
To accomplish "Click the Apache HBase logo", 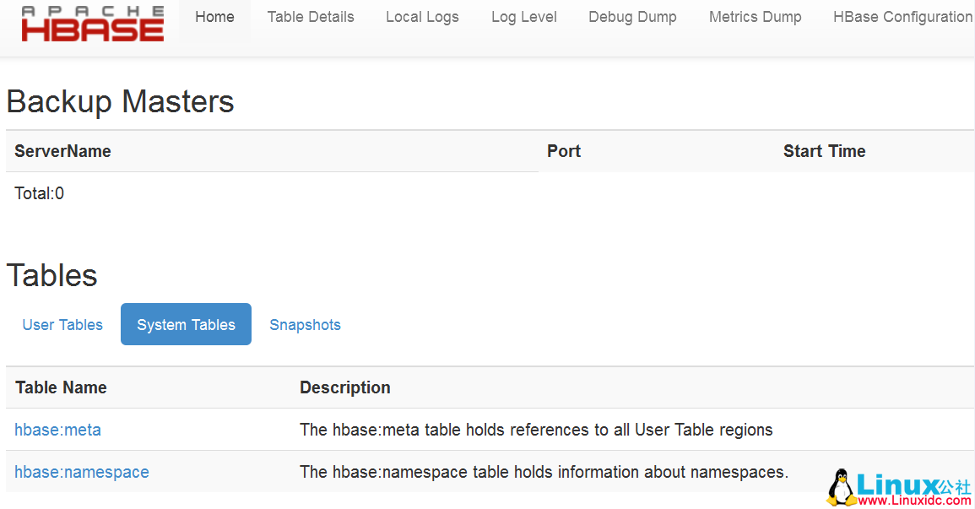I will click(x=91, y=24).
